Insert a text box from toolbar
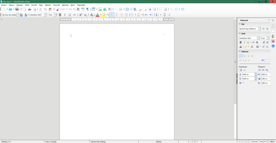 [110, 9]
